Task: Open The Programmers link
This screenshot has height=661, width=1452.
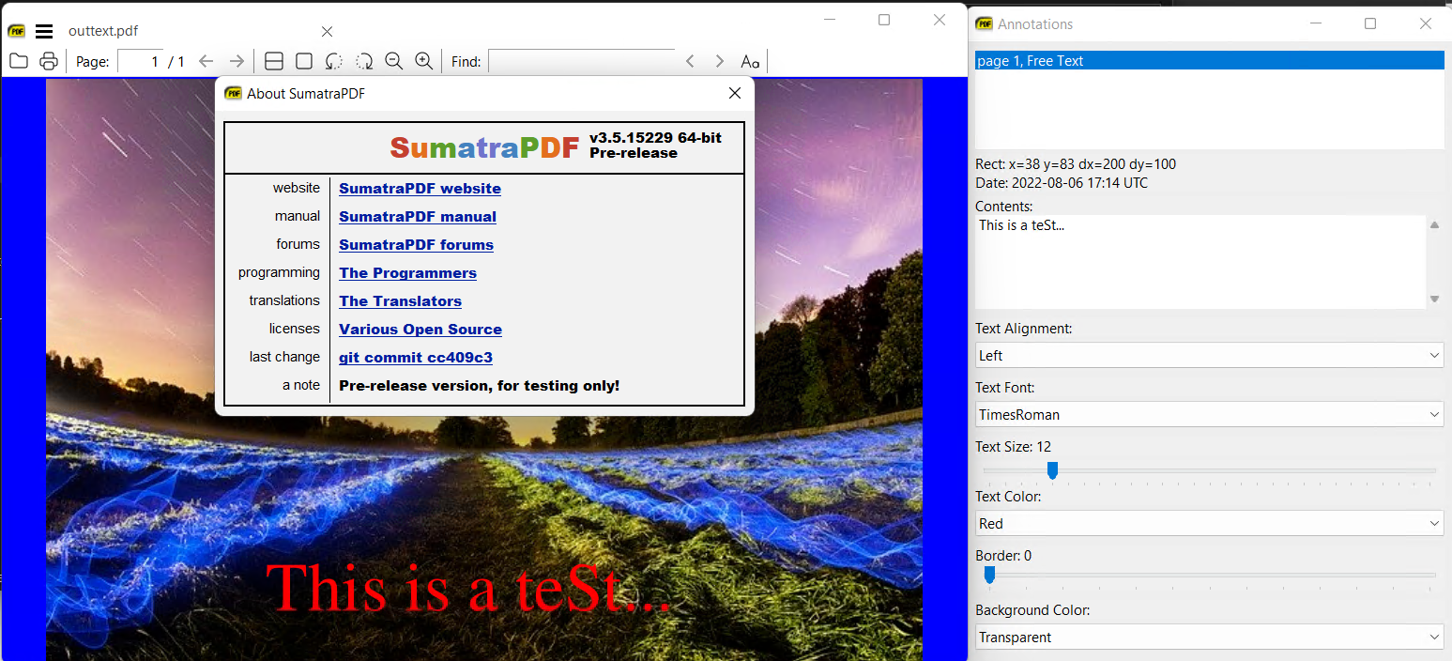Action: pos(407,273)
